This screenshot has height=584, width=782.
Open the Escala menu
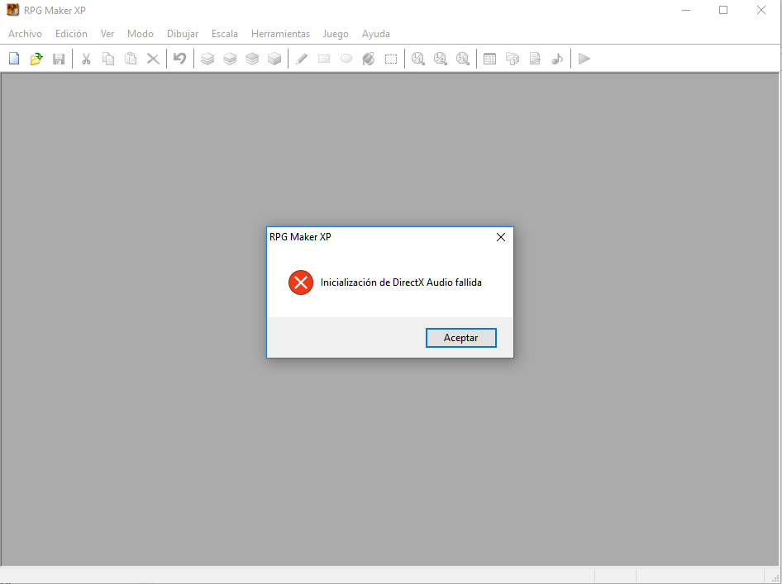(x=224, y=34)
